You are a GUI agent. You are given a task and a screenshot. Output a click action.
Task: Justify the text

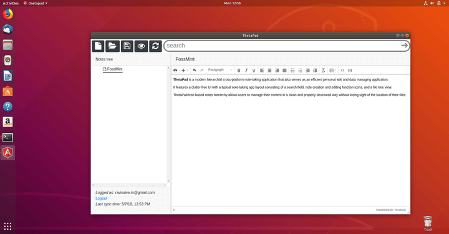284,70
